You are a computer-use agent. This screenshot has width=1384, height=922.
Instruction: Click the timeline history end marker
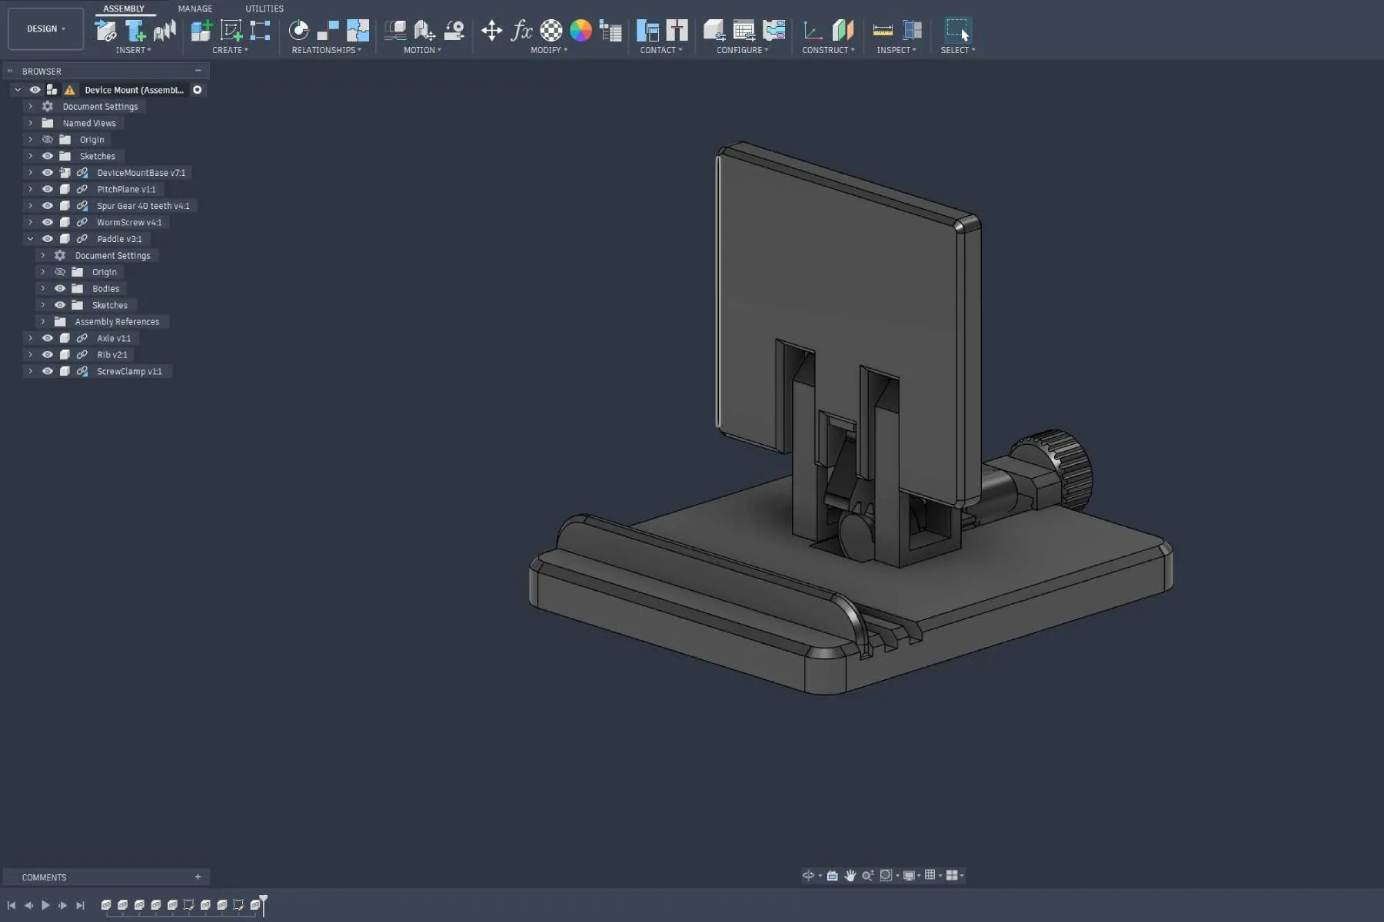pyautogui.click(x=264, y=904)
